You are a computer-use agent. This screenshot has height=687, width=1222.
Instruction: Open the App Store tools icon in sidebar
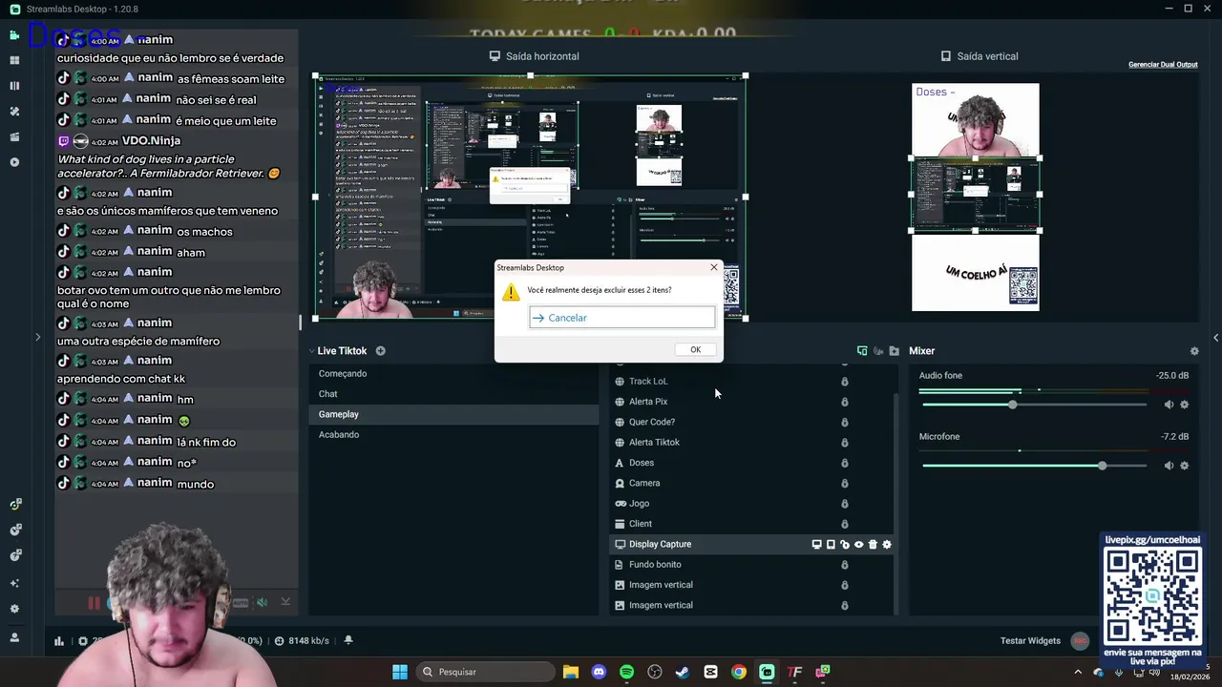pos(14,112)
